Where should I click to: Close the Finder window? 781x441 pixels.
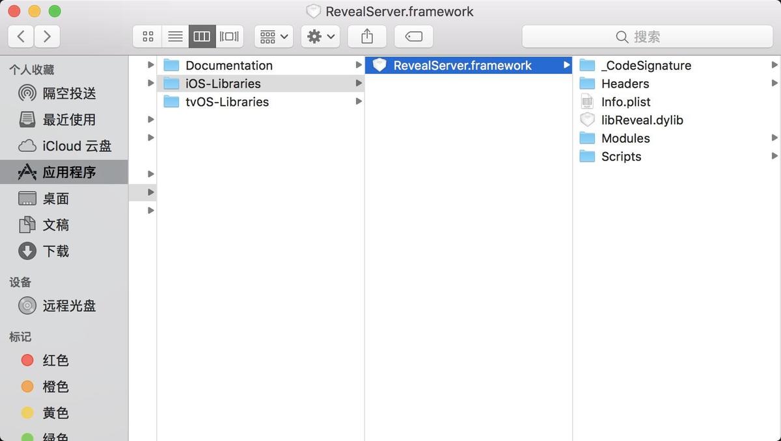pyautogui.click(x=14, y=11)
